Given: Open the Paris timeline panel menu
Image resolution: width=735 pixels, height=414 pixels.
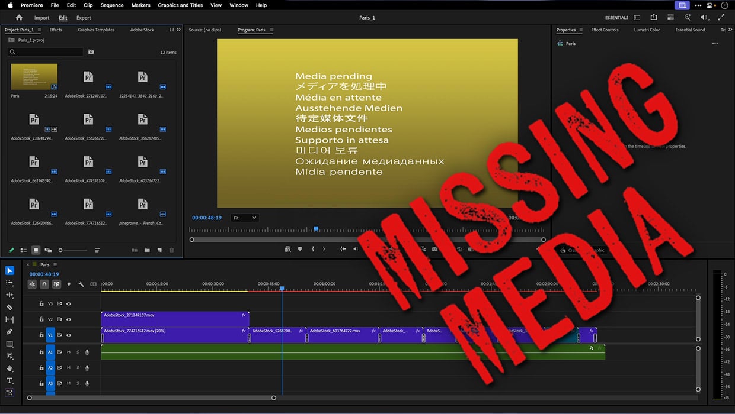Looking at the screenshot, I should (55, 264).
